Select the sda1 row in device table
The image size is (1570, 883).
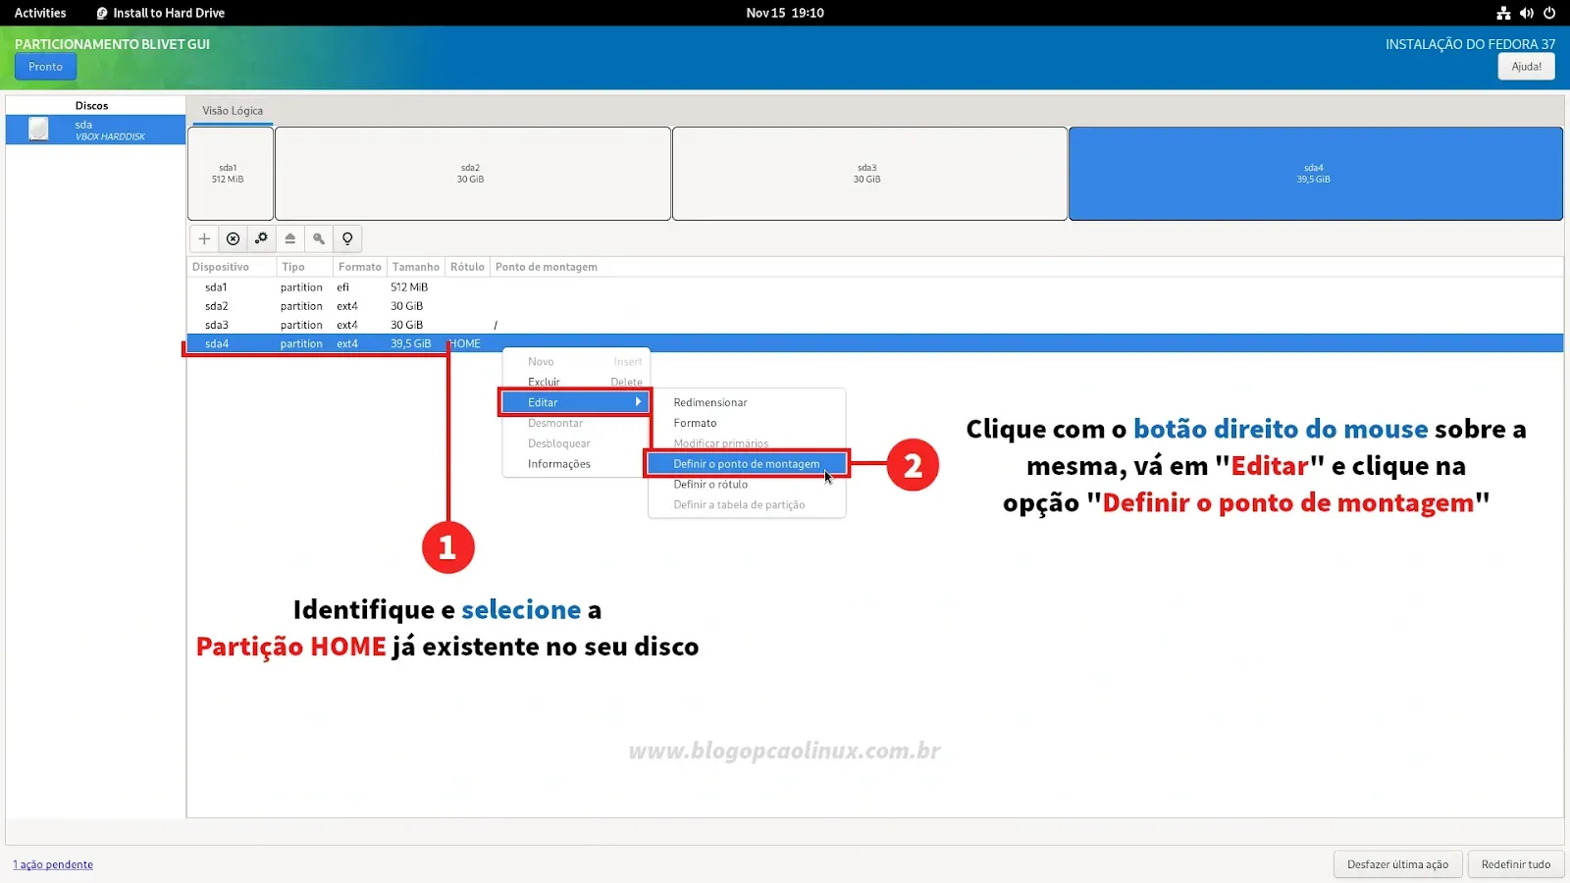(875, 287)
